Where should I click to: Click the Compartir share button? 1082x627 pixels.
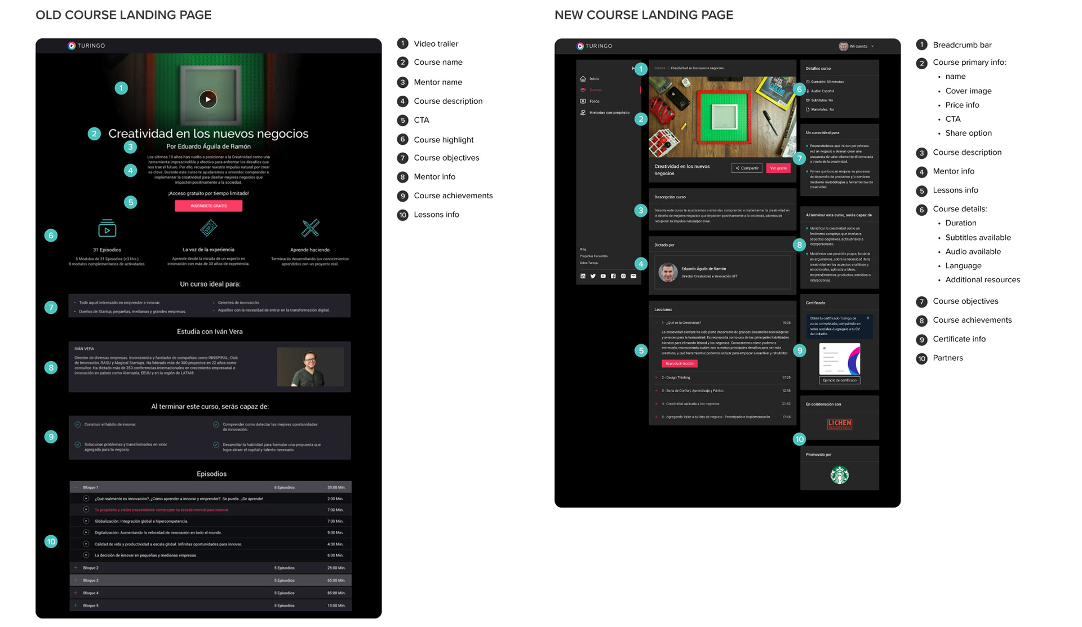(747, 168)
